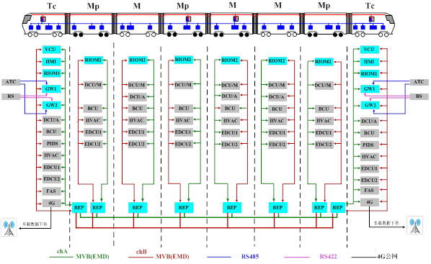The image size is (431, 264).
Task: Click the GW1 gateway in right Tc car
Action: (370, 89)
